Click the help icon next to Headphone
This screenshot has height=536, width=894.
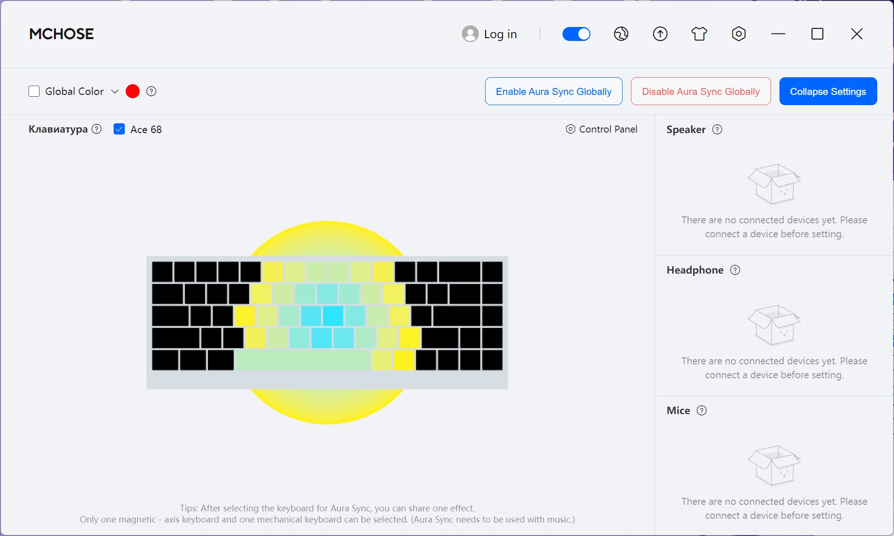735,270
